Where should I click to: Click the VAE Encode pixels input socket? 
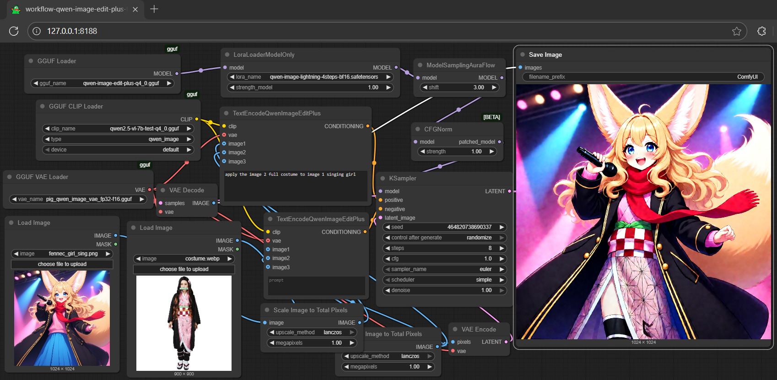coord(453,342)
